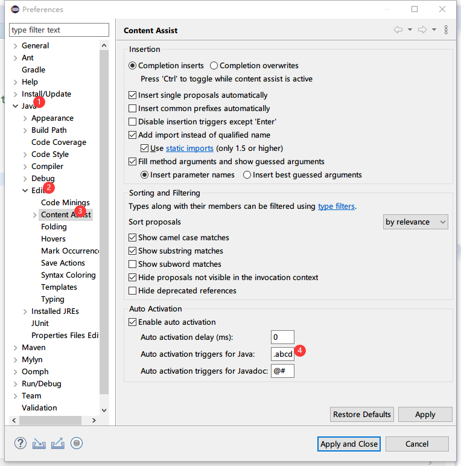Toggle Insert single proposals automatically
Screen dimensions: 461x466
click(133, 95)
